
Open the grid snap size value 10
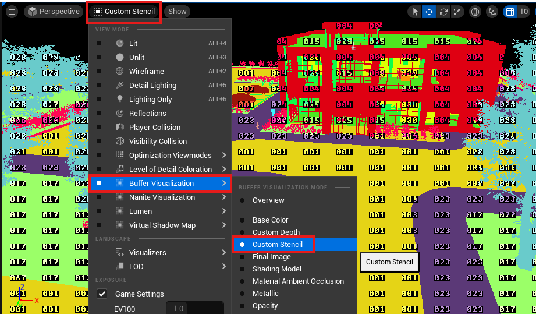(x=523, y=12)
